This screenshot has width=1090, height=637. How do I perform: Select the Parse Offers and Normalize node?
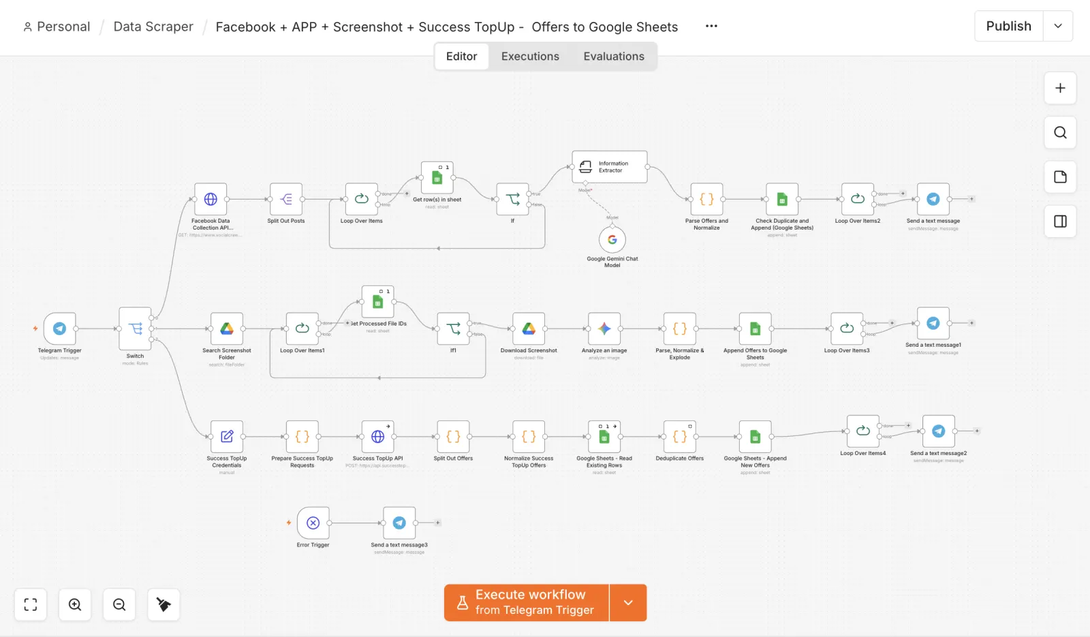[x=706, y=199]
